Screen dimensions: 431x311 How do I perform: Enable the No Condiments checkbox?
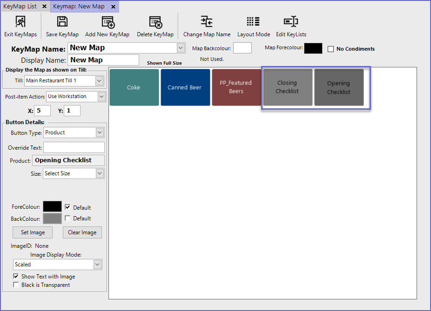[x=331, y=49]
